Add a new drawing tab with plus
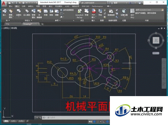 click(42, 24)
